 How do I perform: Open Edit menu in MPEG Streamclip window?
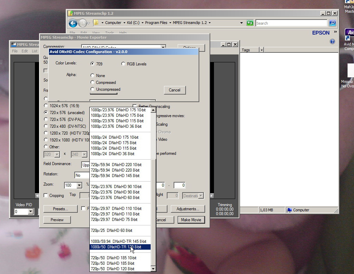tap(25, 51)
